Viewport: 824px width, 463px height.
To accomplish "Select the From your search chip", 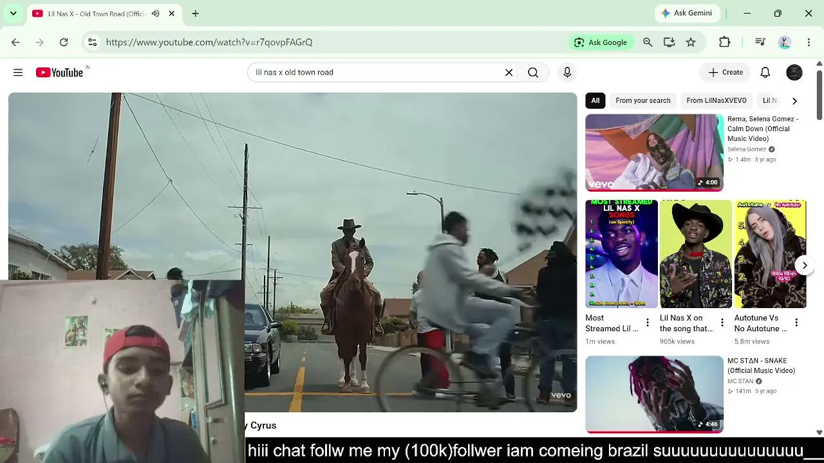I will click(642, 100).
